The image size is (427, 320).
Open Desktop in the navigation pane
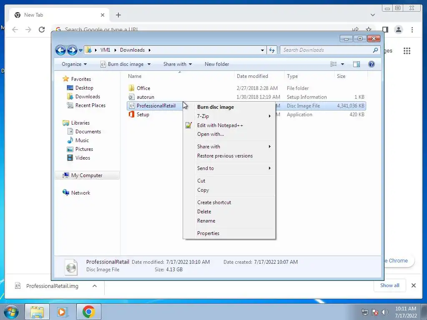click(84, 88)
